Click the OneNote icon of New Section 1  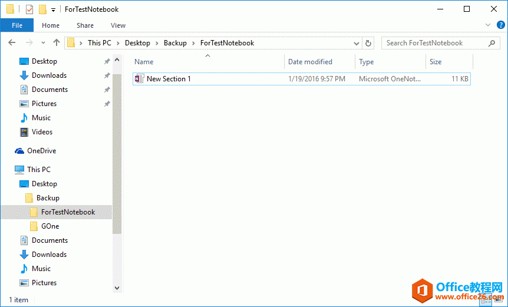tap(139, 79)
